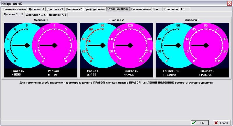Switch to the Дисплеи x9 tab
Viewport: 233px width, 126px height.
point(55,9)
